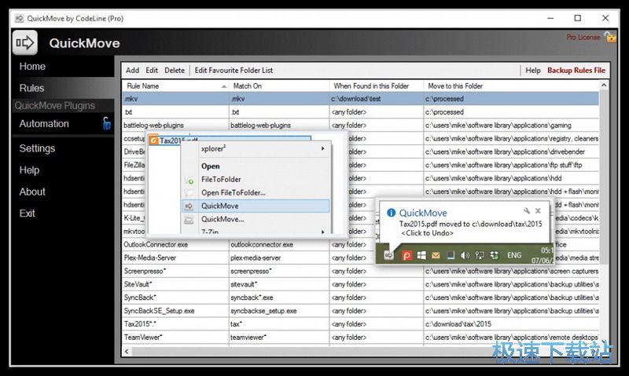Choose QuickMove in the context menu
This screenshot has height=376, width=629.
click(220, 206)
